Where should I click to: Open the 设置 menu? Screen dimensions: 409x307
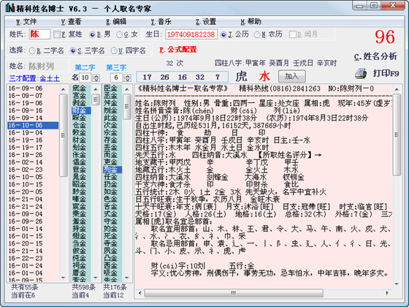[206, 22]
